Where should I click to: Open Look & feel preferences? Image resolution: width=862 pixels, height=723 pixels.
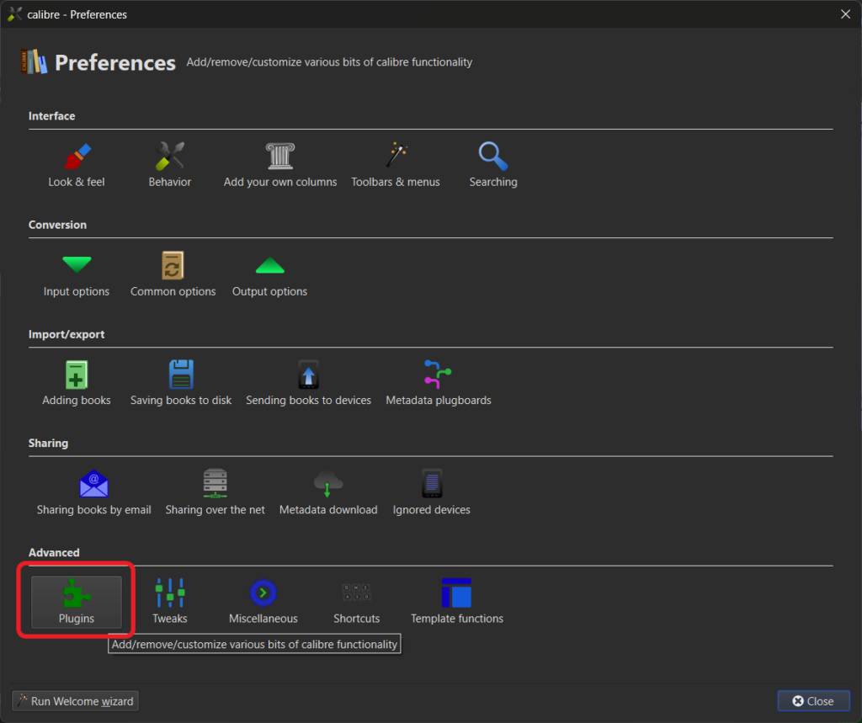[77, 165]
